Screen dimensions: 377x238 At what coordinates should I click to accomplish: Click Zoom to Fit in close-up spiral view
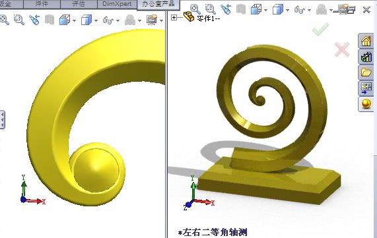click(5, 20)
